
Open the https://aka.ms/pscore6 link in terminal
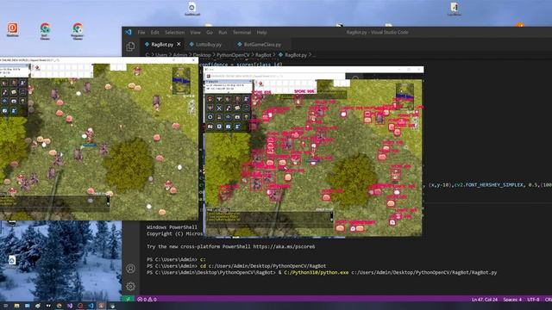coord(284,247)
